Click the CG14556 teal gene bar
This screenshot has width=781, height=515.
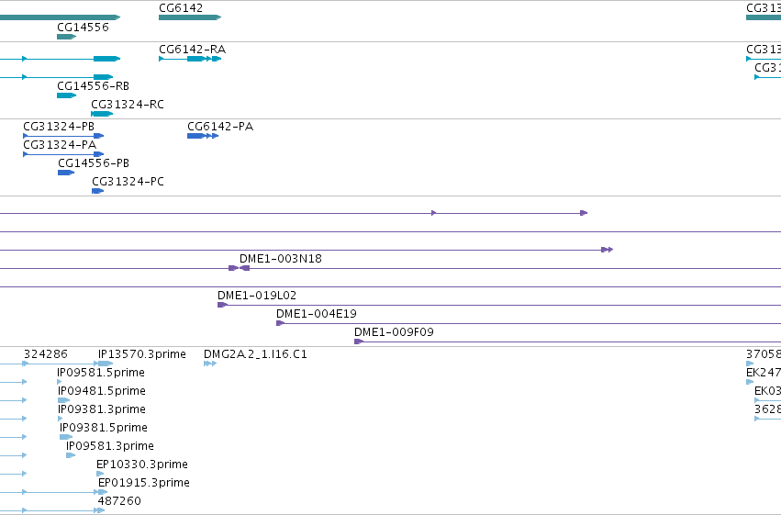pos(66,37)
